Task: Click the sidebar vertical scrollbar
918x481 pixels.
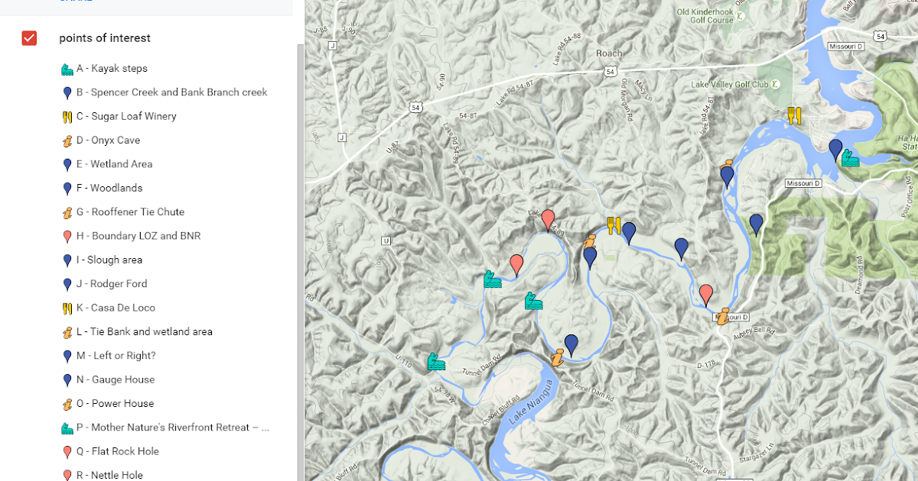Action: [x=300, y=262]
